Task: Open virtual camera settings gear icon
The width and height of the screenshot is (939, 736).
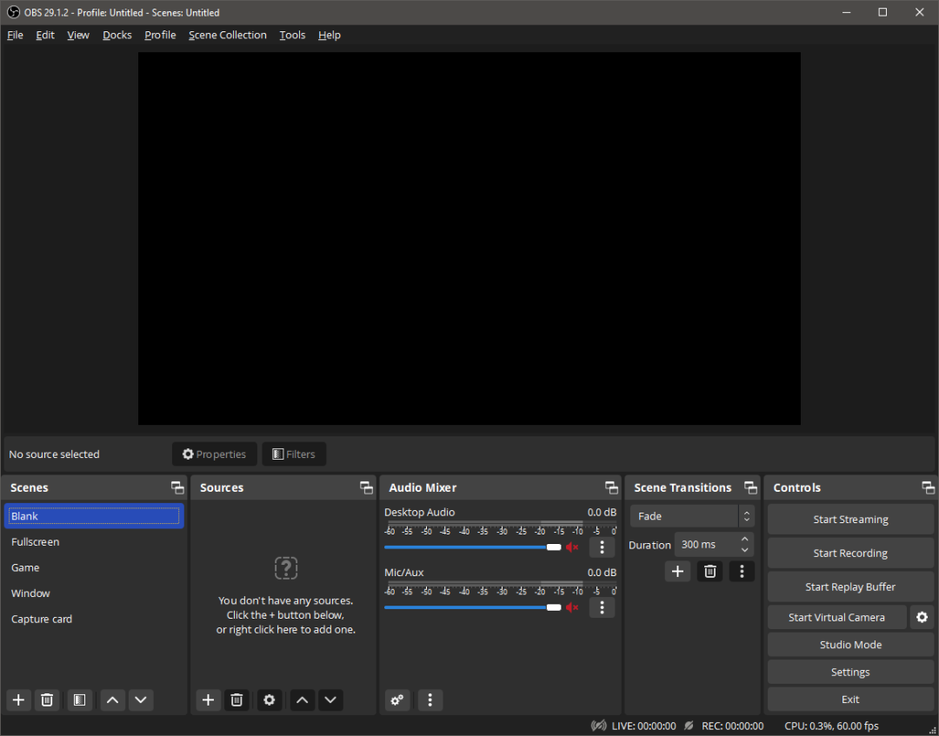Action: coord(922,617)
